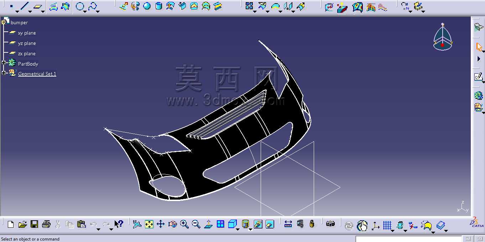Click the Capture camera icon

coord(330,224)
